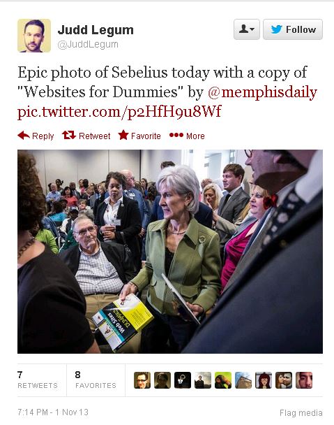
Task: Open the More options menu
Action: 187,136
